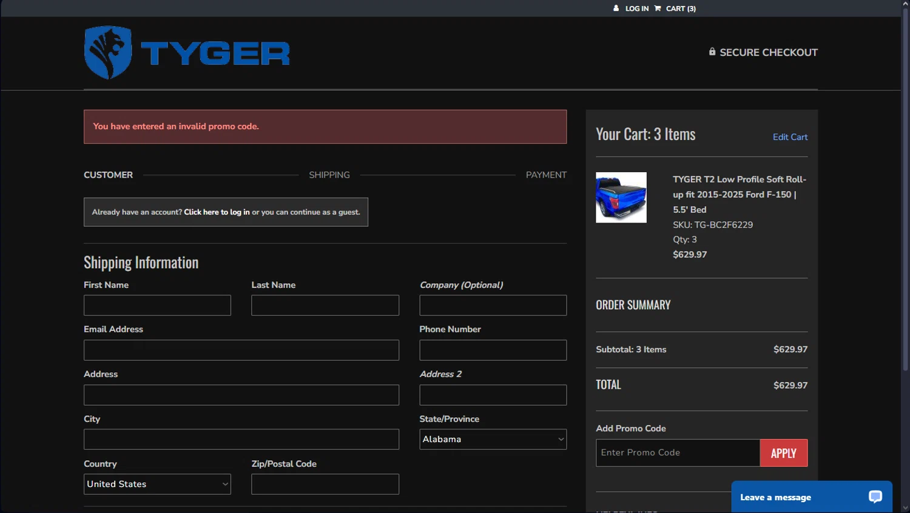Click the user icon beside LOG IN
Screen dimensions: 910x513
616,8
